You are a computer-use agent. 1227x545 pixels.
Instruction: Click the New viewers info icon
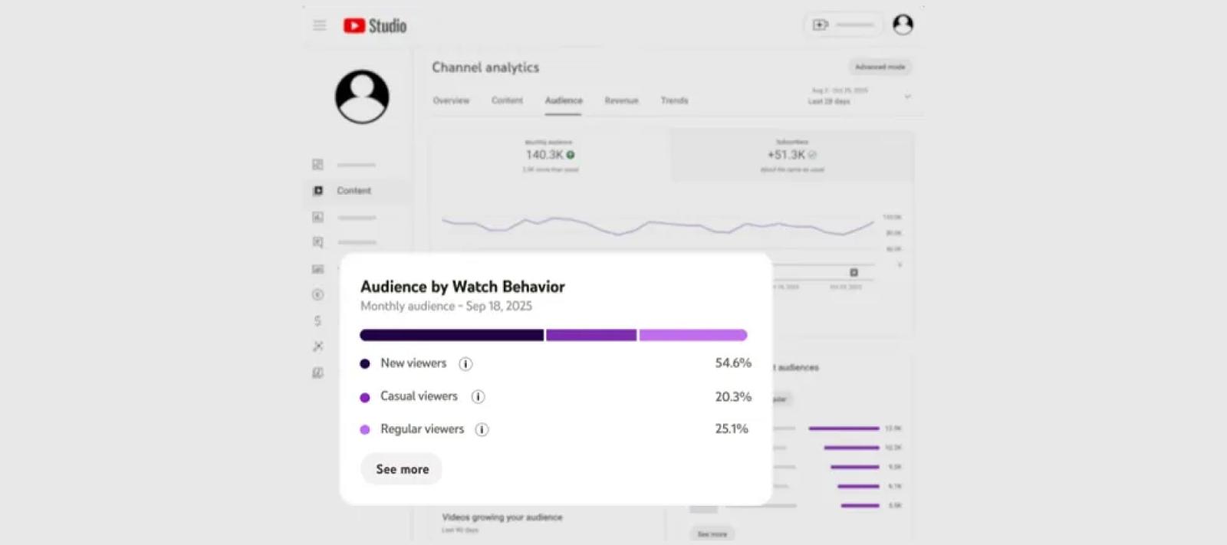[x=465, y=364]
